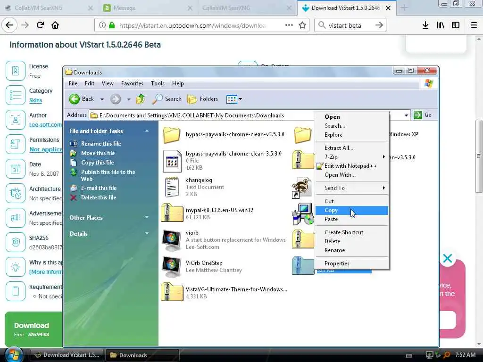Select the changelog text document icon
Screen dimensions: 483x362
[x=172, y=187]
